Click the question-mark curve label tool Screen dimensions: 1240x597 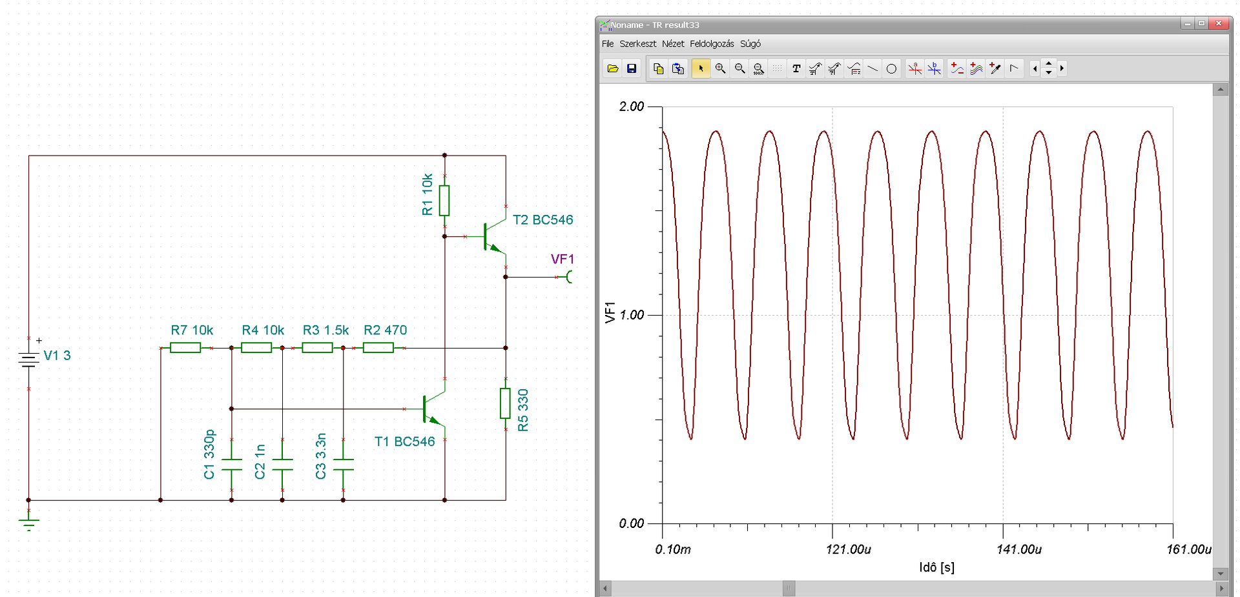click(834, 68)
